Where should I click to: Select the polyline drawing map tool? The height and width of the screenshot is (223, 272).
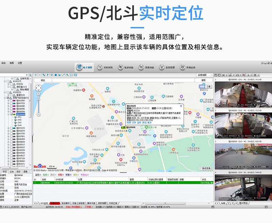(x=64, y=75)
